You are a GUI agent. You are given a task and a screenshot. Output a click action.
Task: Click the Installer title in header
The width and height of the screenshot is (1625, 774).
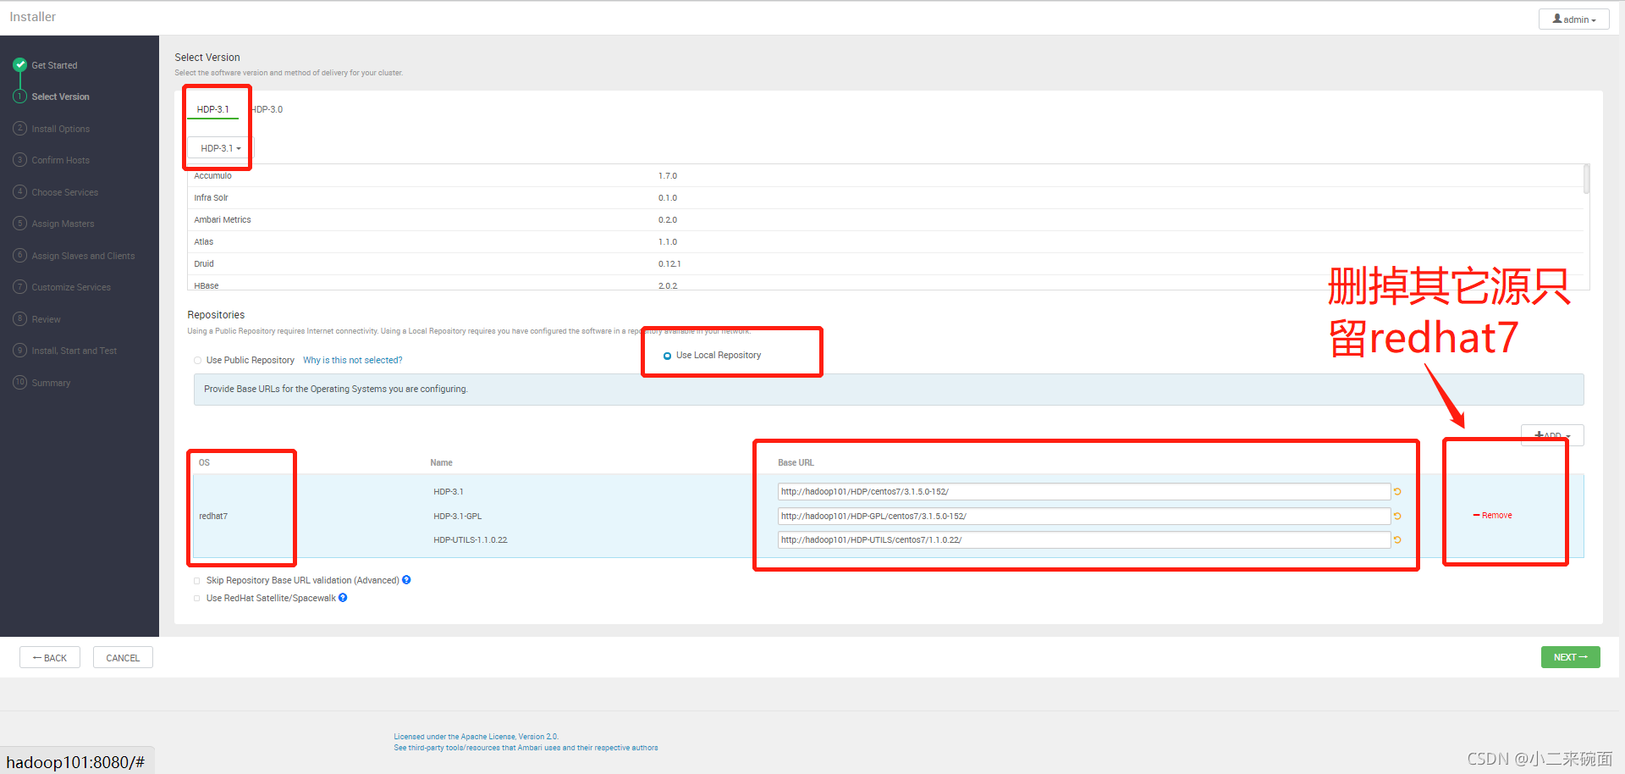(x=32, y=17)
